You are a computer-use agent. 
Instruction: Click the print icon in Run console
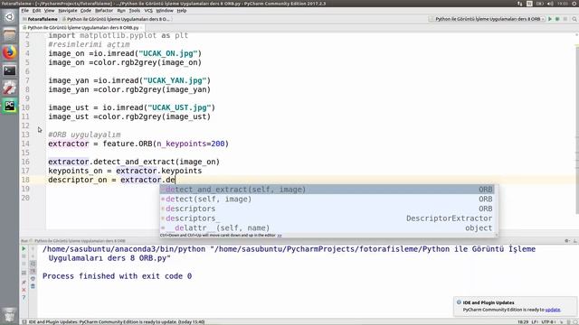click(x=33, y=278)
